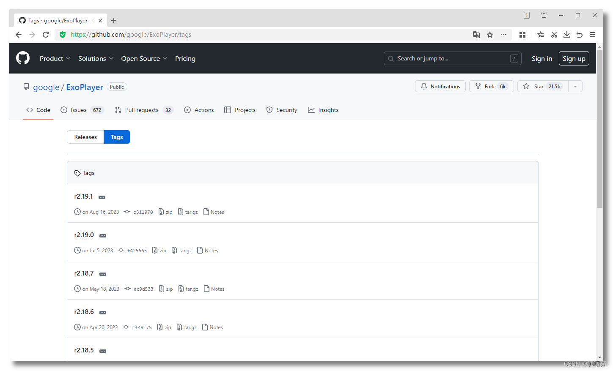Image resolution: width=613 pixels, height=371 pixels.
Task: Download zip for r2.18.6
Action: point(164,327)
